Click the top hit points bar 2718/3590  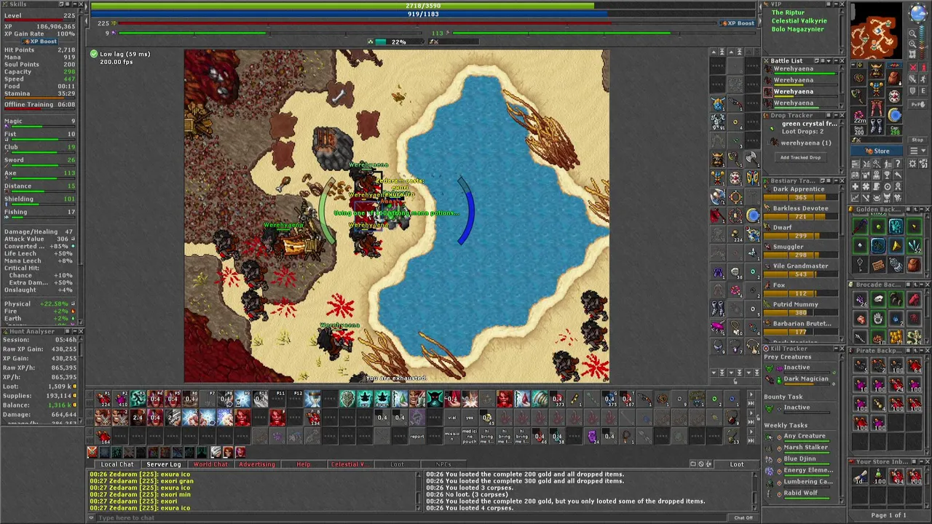tap(423, 6)
